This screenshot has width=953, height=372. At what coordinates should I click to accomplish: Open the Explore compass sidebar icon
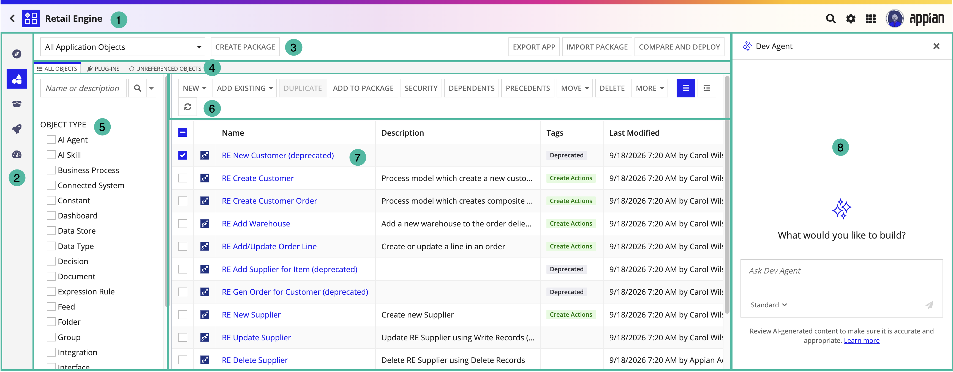[x=17, y=54]
